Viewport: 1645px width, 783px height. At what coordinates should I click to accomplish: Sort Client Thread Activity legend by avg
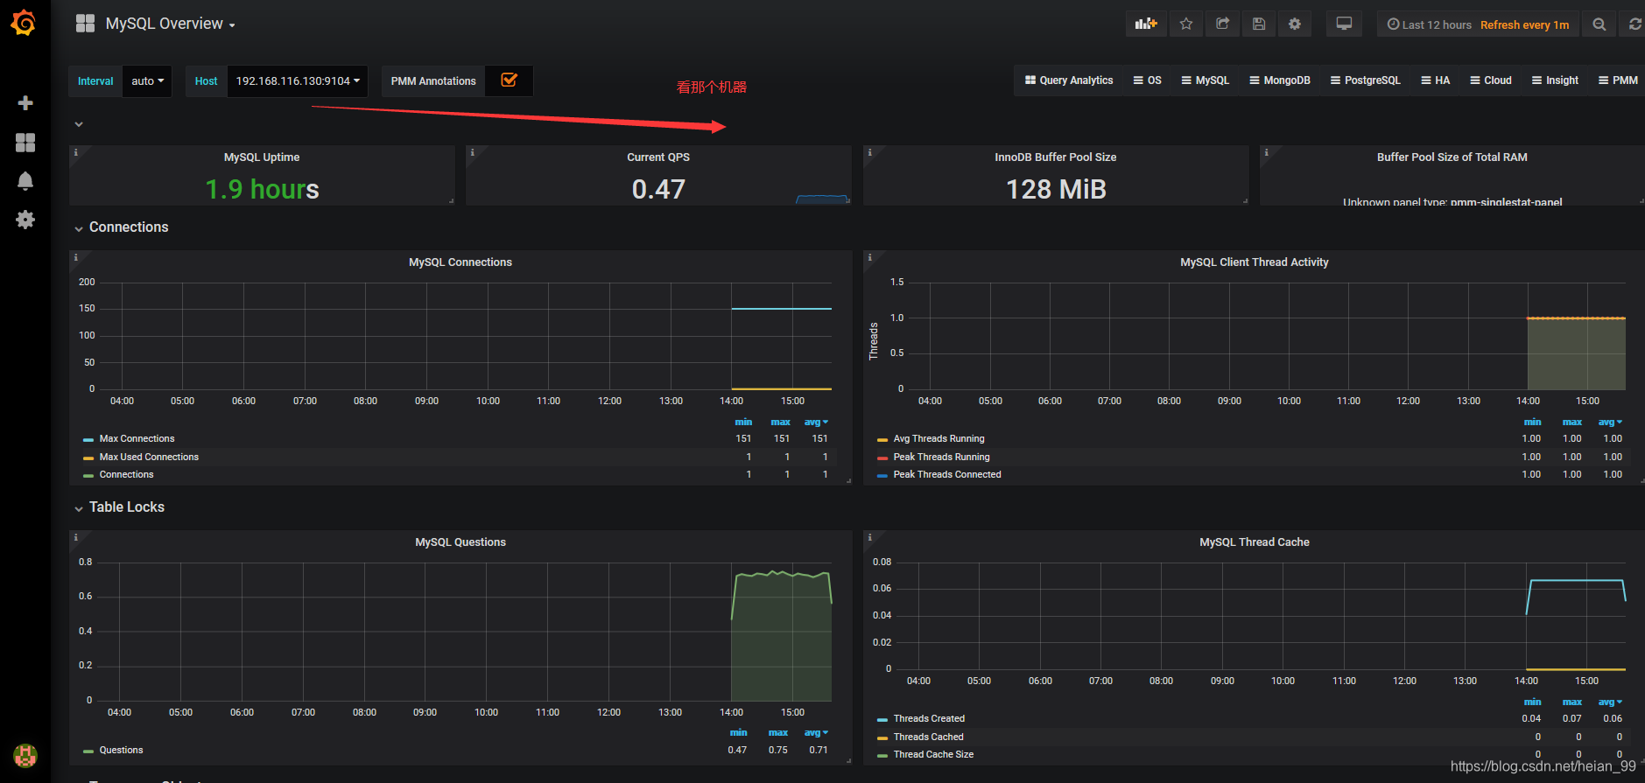coord(1609,422)
